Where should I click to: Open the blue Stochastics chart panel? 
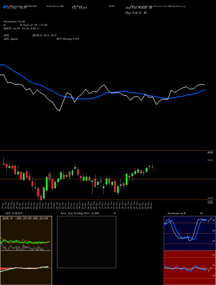(190, 233)
